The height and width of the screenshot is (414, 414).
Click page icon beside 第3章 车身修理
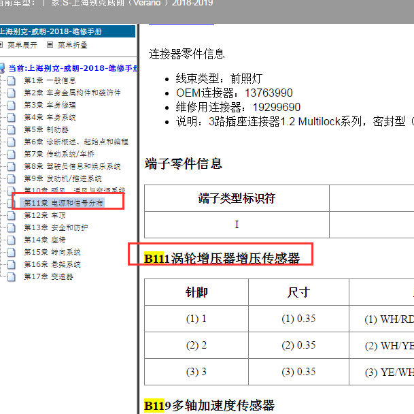coord(12,105)
